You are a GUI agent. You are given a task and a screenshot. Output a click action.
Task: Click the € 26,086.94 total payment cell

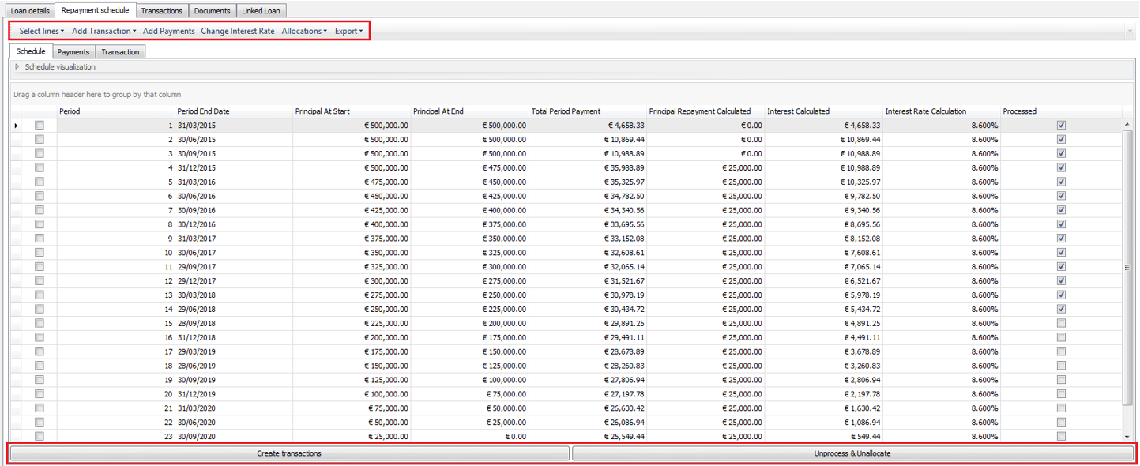[x=588, y=423]
